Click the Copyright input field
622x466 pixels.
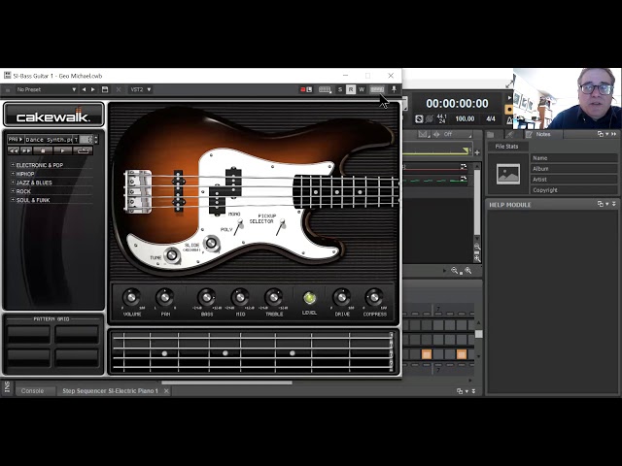coord(574,190)
